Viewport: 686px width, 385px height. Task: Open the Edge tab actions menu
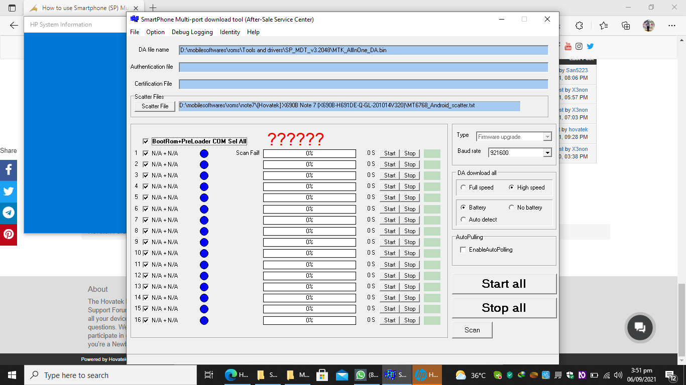coord(12,8)
